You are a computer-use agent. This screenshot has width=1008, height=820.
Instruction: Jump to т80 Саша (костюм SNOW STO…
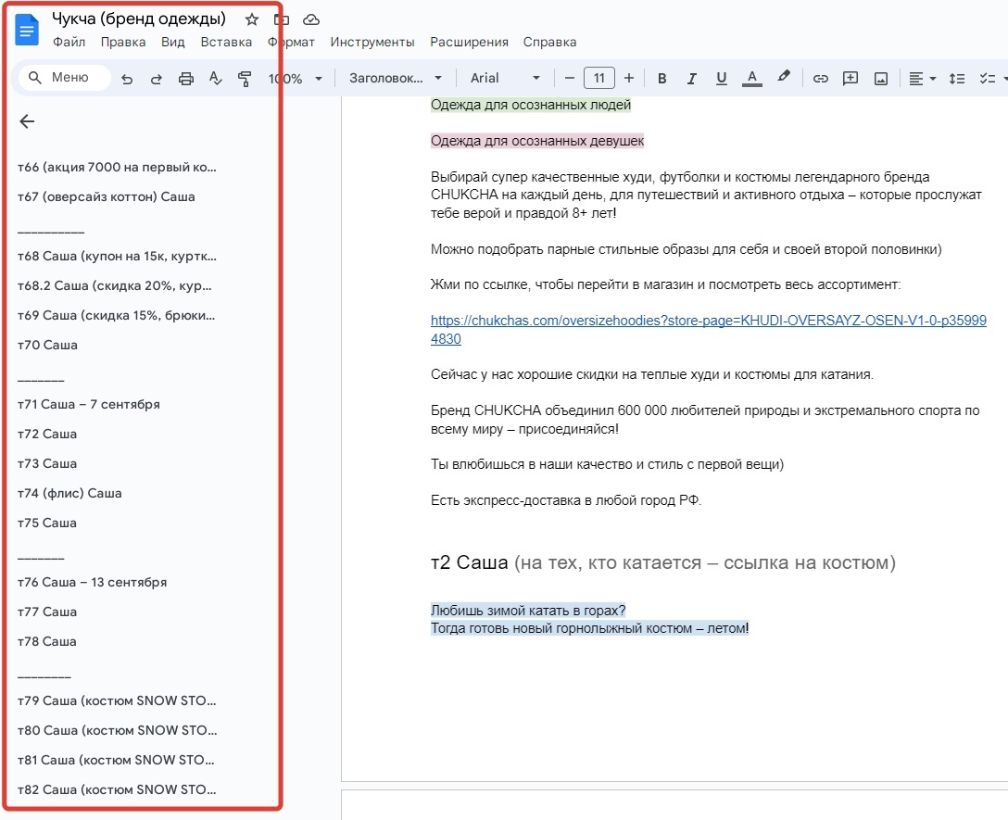pyautogui.click(x=118, y=730)
